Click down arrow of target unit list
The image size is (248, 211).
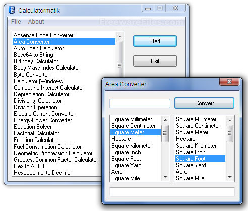click(230, 177)
